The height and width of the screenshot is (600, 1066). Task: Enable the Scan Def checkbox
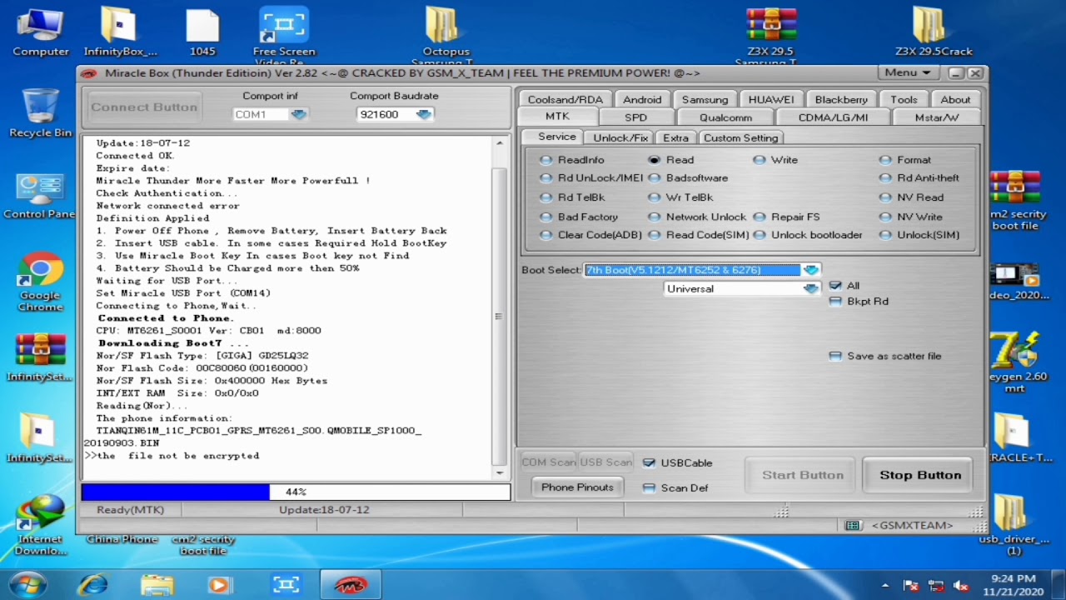point(649,488)
